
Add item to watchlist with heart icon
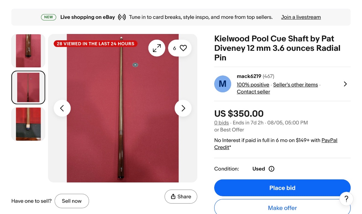[x=180, y=48]
